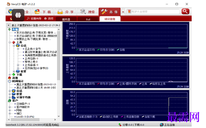This screenshot has height=128, width=206.
Task: Expand the 端口 tree node
Action: click(9, 113)
